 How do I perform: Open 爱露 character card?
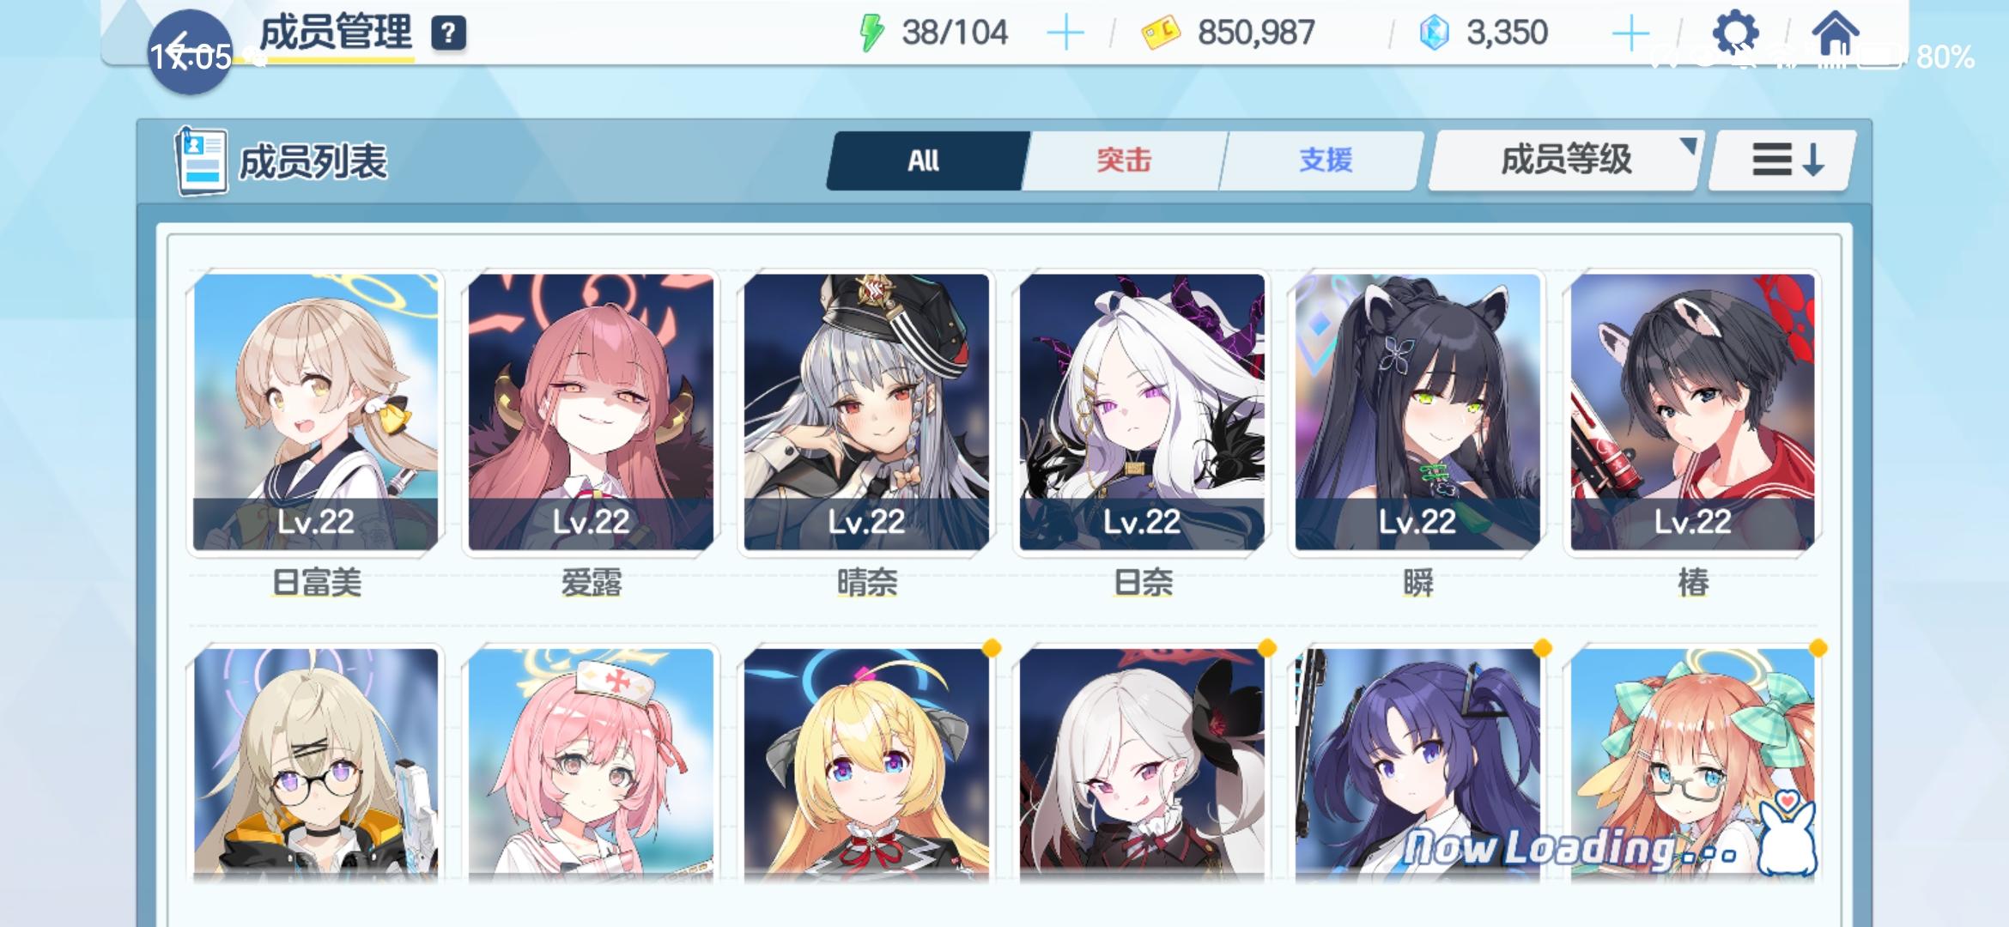tap(592, 412)
